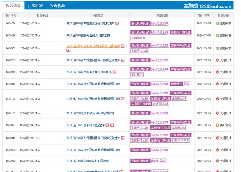Open image icon for complaint 1604796
241x172 pixels.
click(x=117, y=23)
